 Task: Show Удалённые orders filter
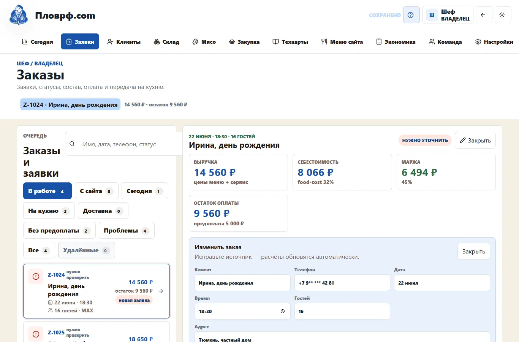click(87, 250)
